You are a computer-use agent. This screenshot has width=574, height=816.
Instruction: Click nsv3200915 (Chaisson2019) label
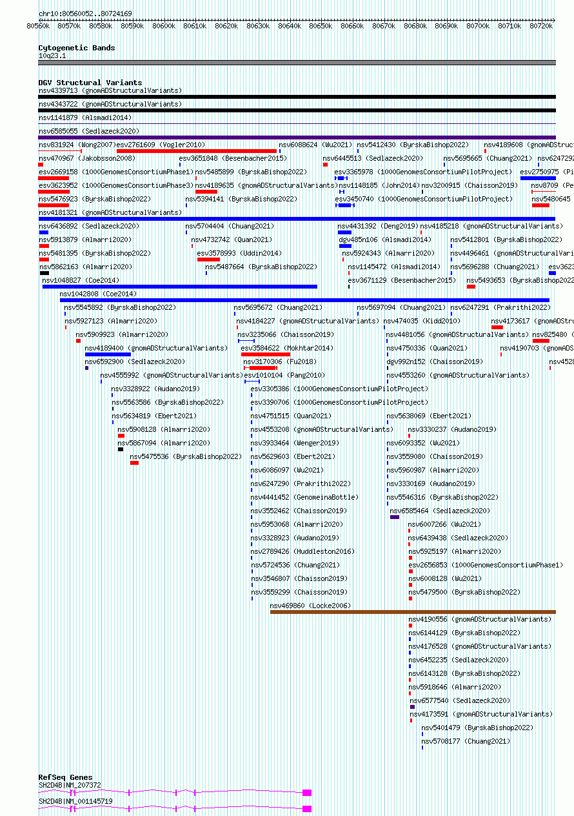tap(470, 185)
